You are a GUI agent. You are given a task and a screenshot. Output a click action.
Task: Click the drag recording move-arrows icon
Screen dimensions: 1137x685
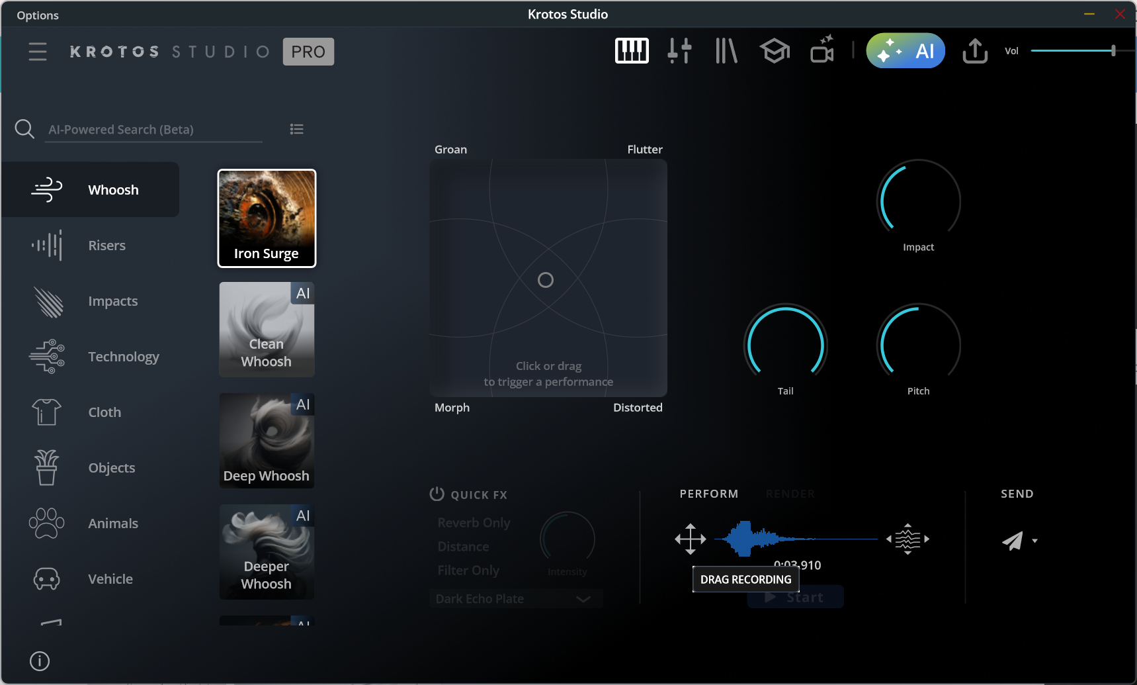pyautogui.click(x=691, y=539)
